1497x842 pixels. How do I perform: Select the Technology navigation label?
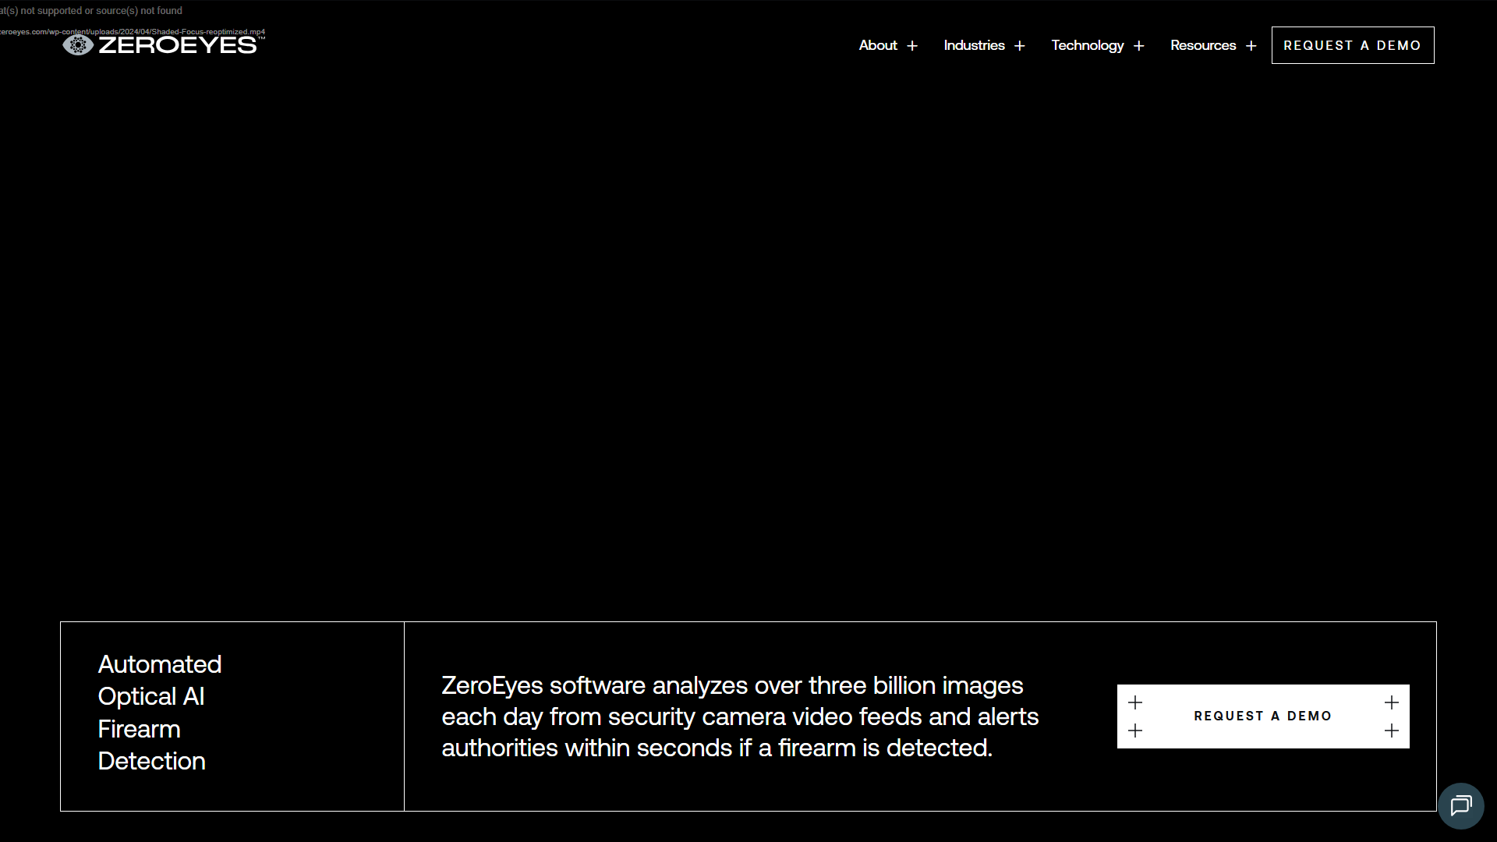coord(1087,45)
